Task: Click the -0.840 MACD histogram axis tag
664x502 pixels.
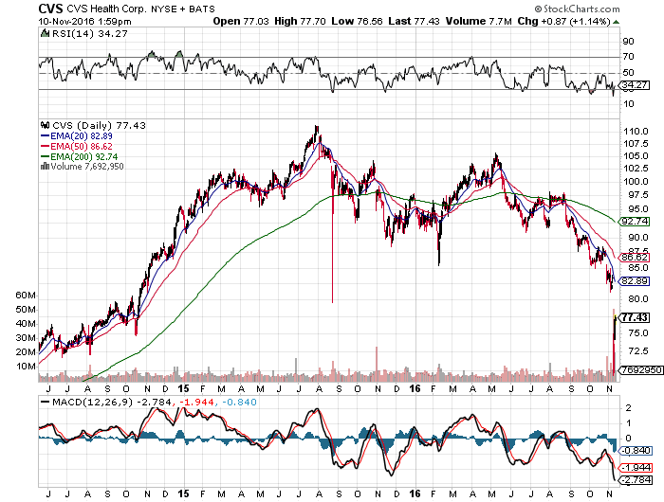Action: tap(635, 451)
